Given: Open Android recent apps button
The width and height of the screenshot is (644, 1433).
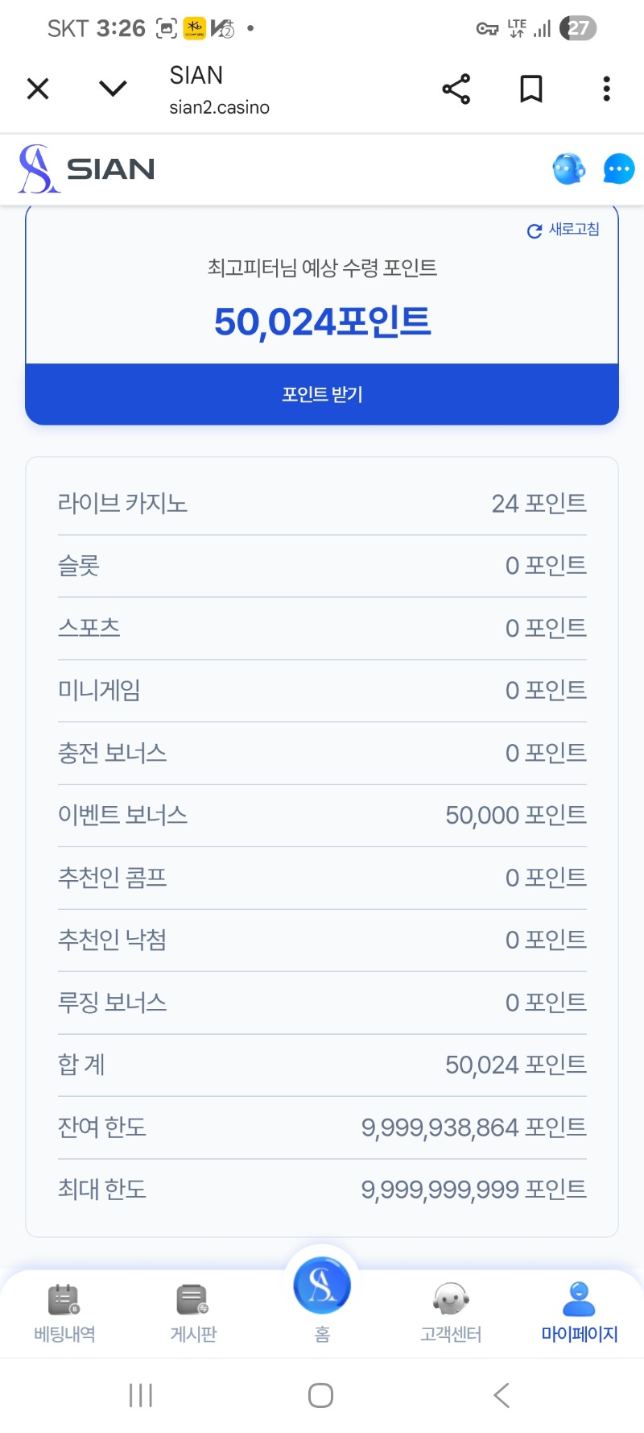Looking at the screenshot, I should 141,1395.
